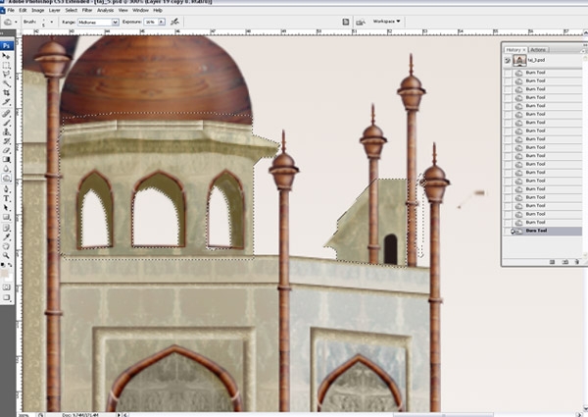
Task: Open the File menu
Action: click(11, 10)
